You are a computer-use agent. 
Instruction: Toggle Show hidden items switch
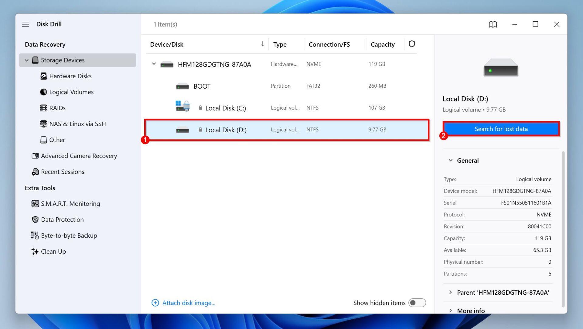point(417,303)
